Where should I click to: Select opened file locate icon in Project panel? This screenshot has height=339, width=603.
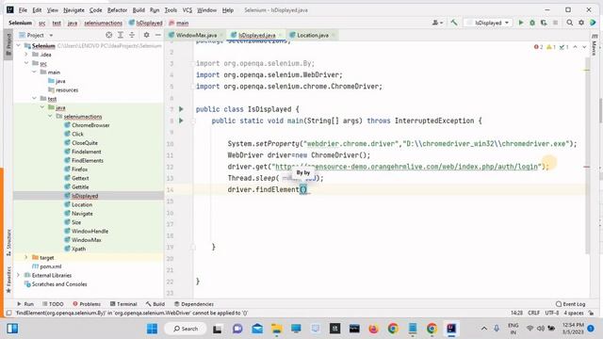(x=109, y=35)
